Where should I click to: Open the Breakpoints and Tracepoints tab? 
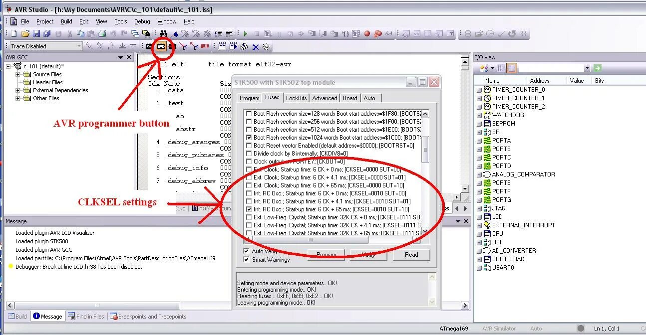pos(148,316)
